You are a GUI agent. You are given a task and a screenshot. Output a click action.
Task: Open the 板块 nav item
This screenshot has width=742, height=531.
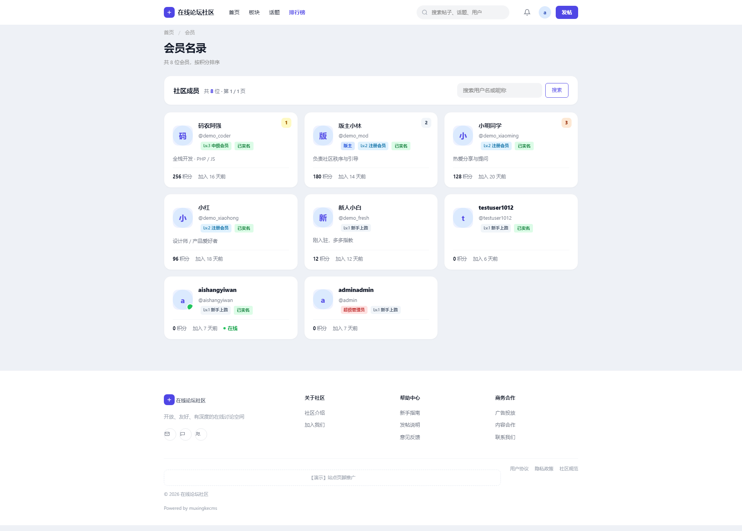click(x=254, y=12)
